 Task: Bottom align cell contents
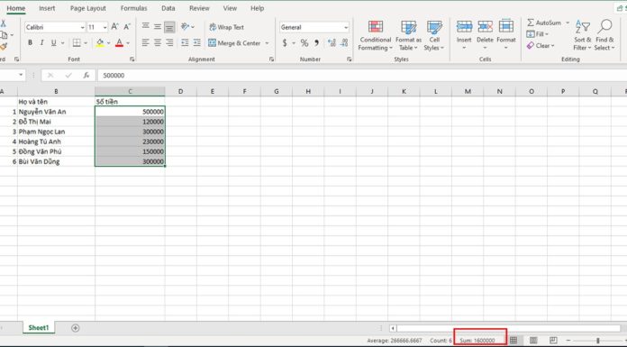[x=169, y=27]
